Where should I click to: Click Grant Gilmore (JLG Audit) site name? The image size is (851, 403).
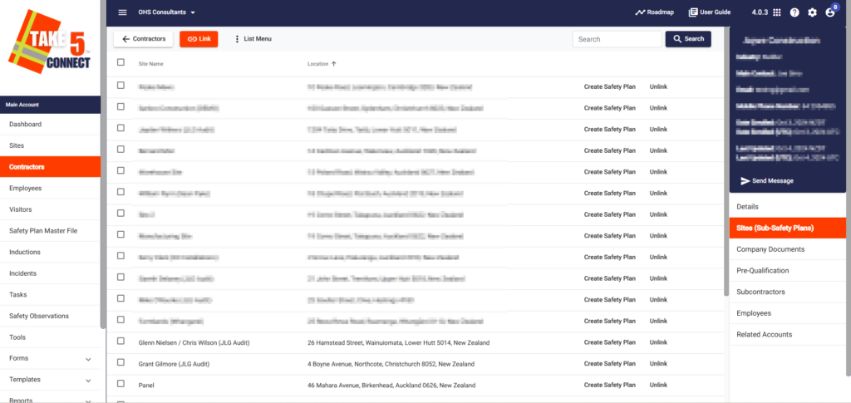(175, 364)
